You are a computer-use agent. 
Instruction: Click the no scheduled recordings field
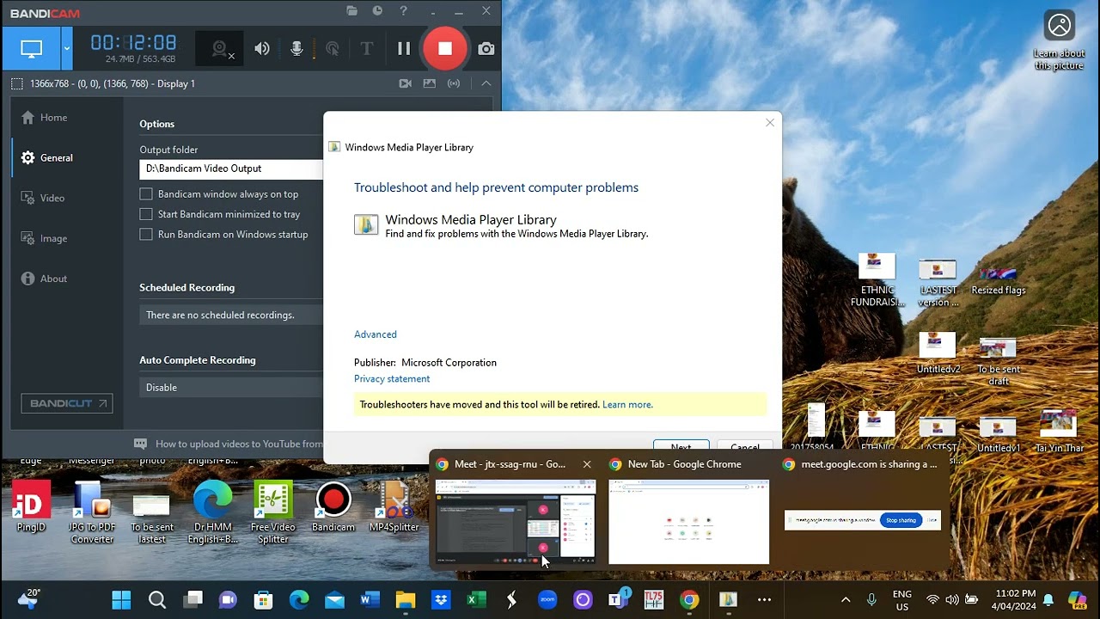232,316
